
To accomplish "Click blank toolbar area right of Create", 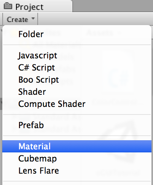I will [96, 19].
